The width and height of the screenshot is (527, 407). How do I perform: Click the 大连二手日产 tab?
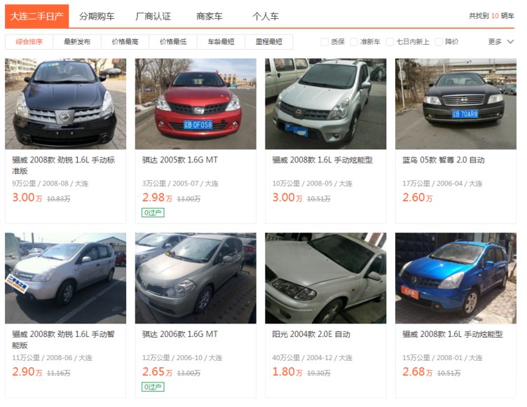pyautogui.click(x=36, y=16)
